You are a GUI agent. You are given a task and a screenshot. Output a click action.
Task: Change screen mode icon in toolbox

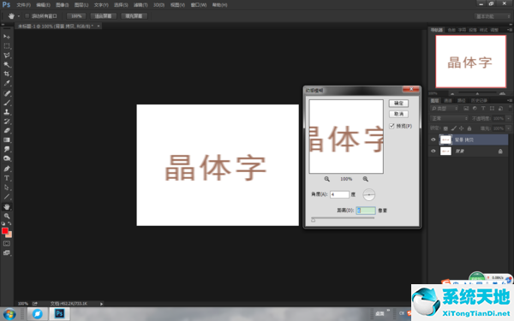click(7, 253)
